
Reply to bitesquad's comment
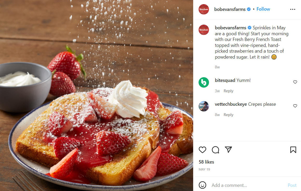[x=228, y=91]
